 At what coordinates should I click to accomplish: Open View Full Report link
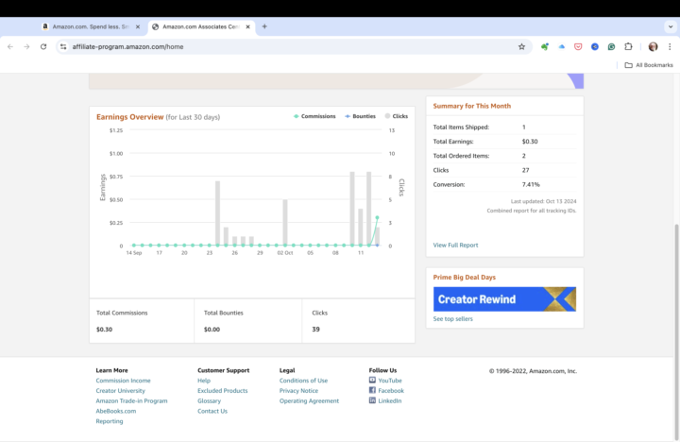455,245
